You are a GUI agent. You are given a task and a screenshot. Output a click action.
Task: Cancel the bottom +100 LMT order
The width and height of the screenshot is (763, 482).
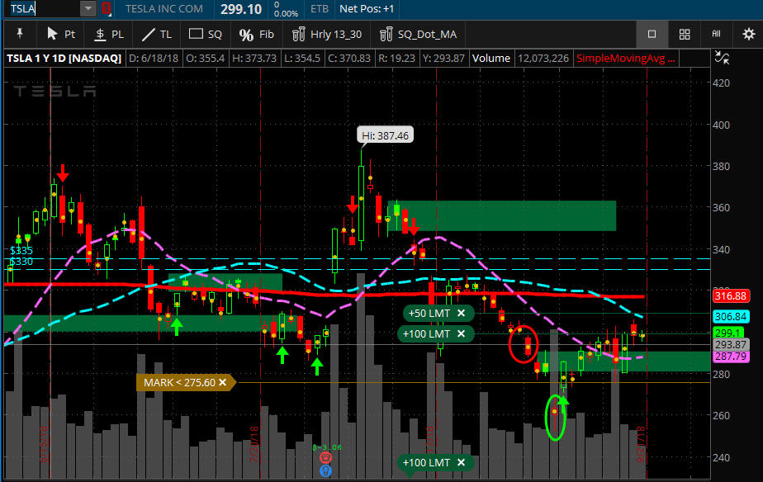coord(461,462)
